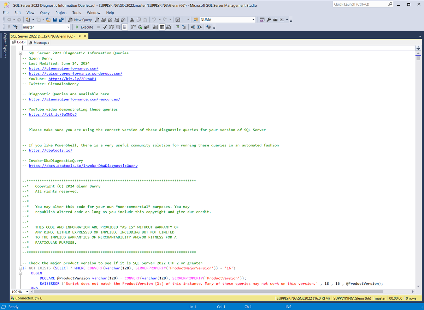The height and width of the screenshot is (310, 424).
Task: Open a new Database Engine Query
Action: point(97,20)
